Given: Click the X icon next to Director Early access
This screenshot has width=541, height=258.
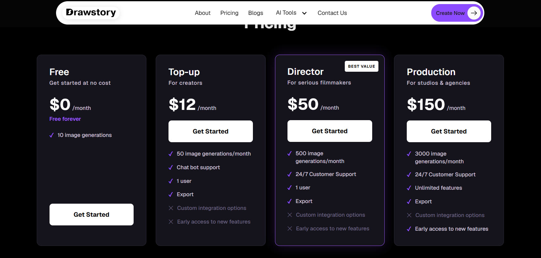Looking at the screenshot, I should [x=290, y=229].
